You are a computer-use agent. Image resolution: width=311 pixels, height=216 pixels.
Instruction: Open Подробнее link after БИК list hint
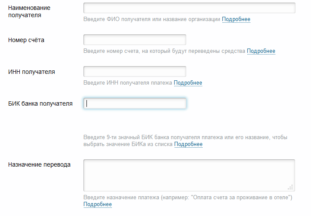[188, 144]
